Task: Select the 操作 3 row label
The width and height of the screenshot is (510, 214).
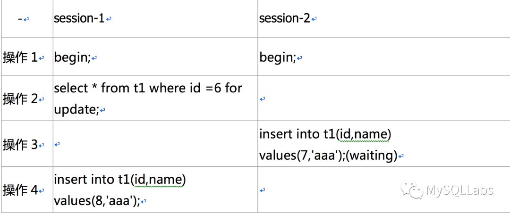Action: click(20, 144)
